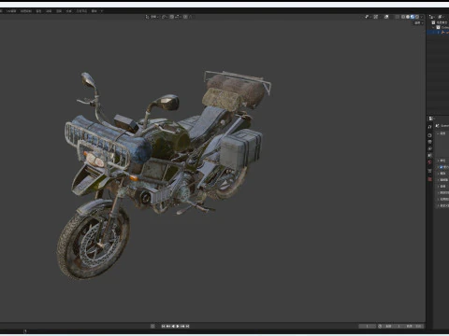Click the current frame number field
449x336 pixels.
[x=367, y=326]
